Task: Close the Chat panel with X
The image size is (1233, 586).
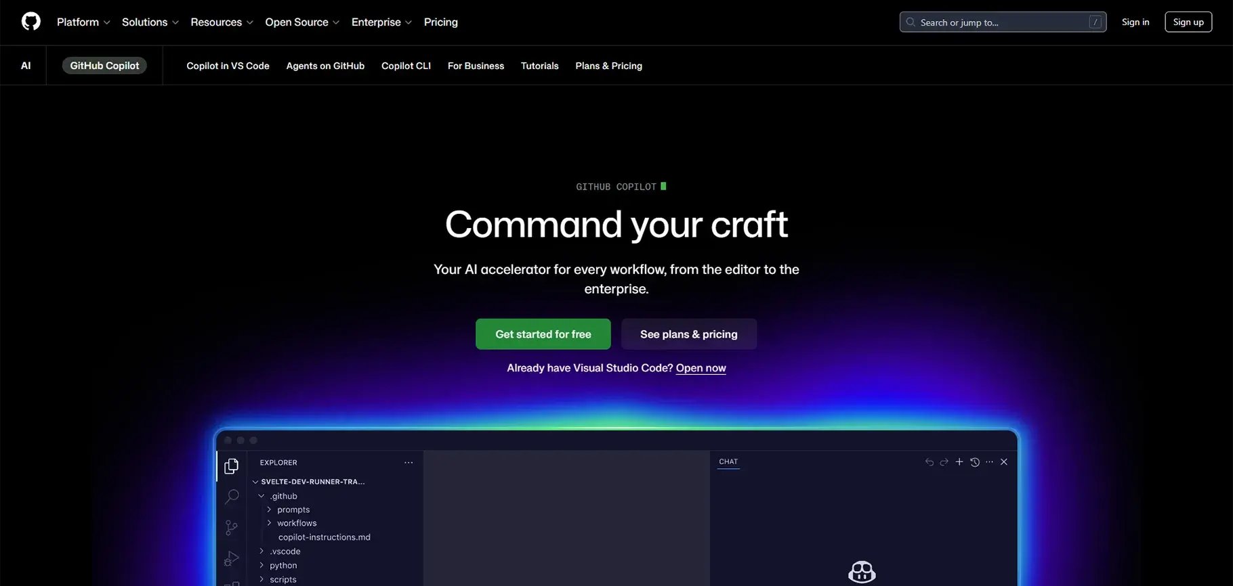Action: [x=1004, y=462]
